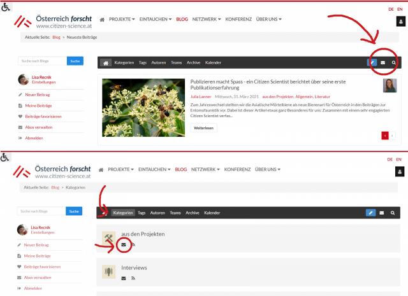Select Tags tab in Neueste Beiträge blog toolbar

[143, 62]
